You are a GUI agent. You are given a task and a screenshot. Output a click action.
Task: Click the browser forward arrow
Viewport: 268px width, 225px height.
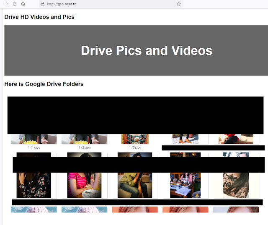(x=6, y=4)
